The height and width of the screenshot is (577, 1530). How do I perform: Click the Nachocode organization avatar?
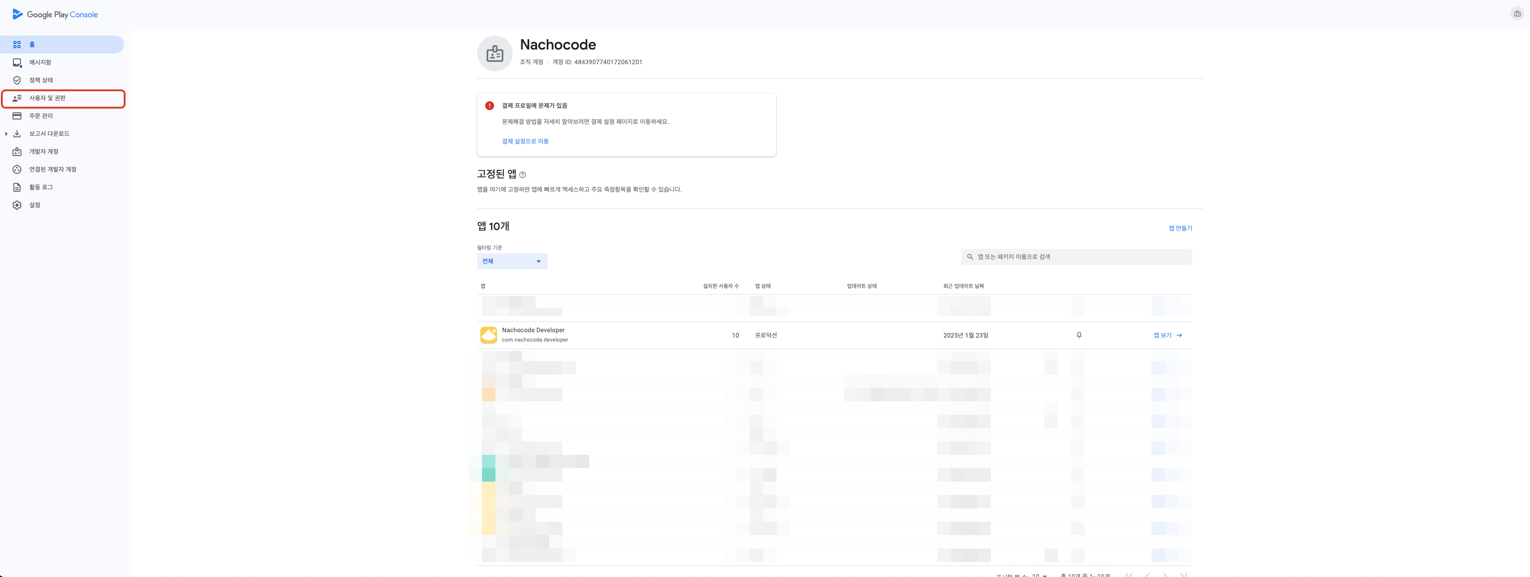(x=495, y=54)
